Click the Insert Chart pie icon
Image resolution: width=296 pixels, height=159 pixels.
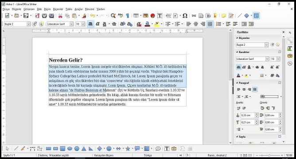click(152, 15)
